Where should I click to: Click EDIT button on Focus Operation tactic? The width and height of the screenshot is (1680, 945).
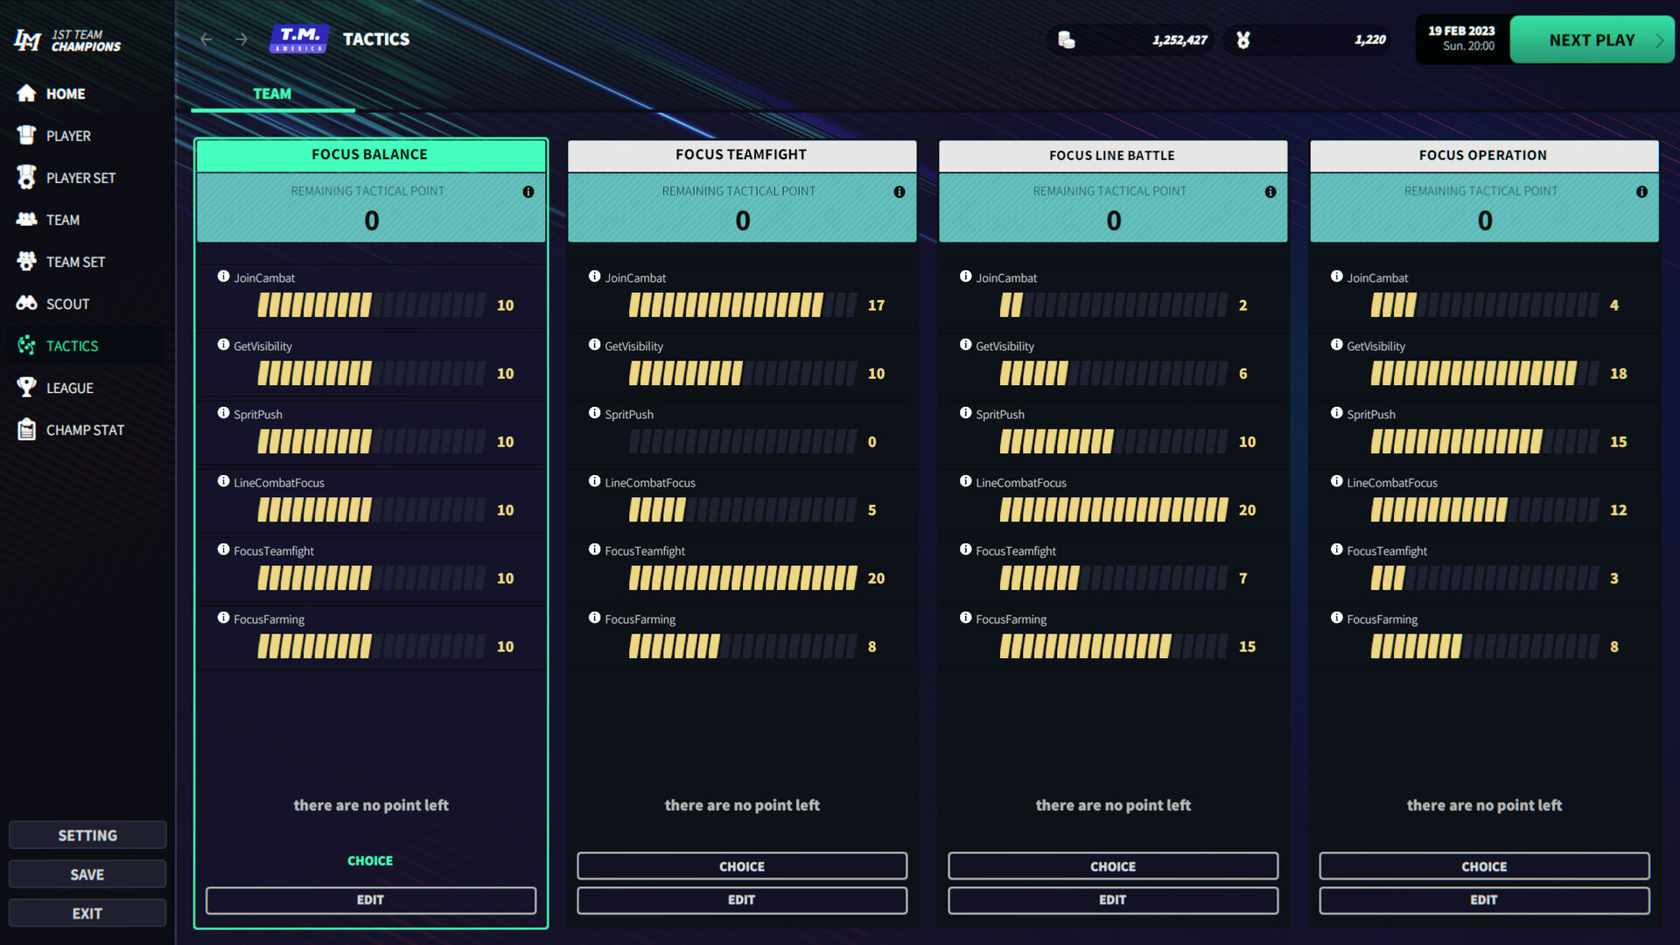(x=1484, y=899)
